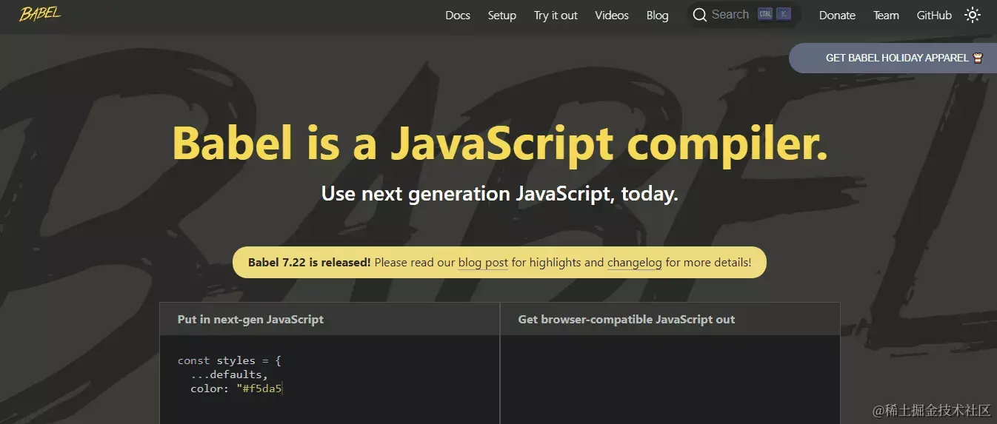Click the '...defaults,' code line
997x424 pixels.
(x=229, y=374)
